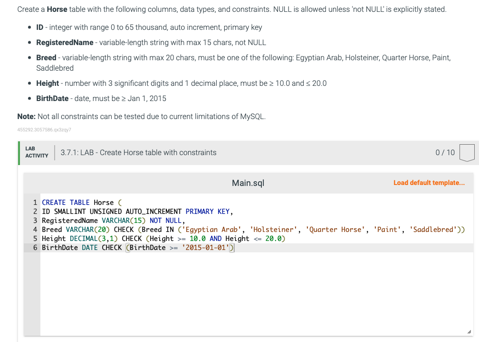Click the 3.7.1 lab activity title

tap(138, 152)
